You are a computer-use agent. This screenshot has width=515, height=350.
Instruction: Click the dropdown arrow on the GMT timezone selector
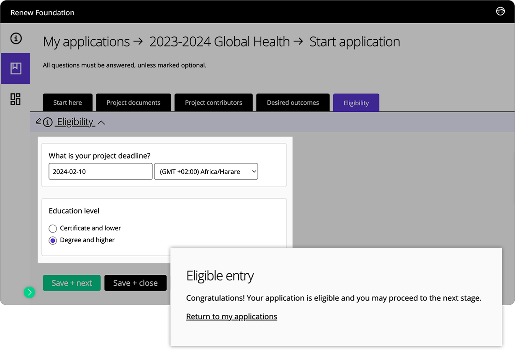(x=253, y=171)
